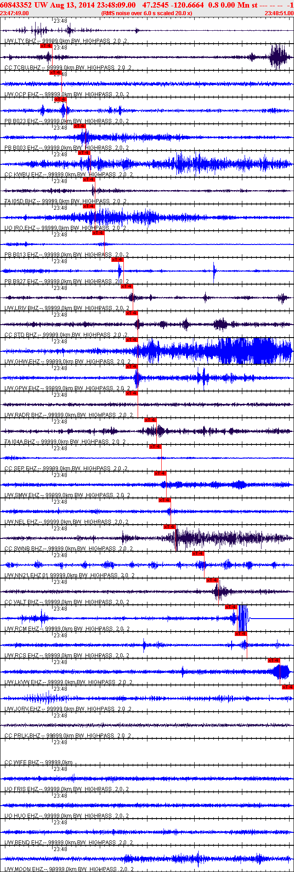The height and width of the screenshot is (872, 294).
Task: Click the pick marker on TA.I04A trace
Action: point(151,420)
